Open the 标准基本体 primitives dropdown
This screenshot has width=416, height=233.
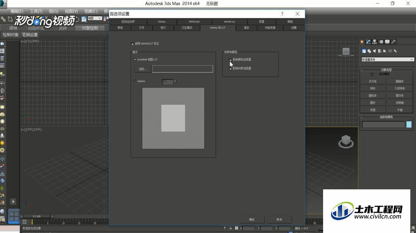coord(387,60)
